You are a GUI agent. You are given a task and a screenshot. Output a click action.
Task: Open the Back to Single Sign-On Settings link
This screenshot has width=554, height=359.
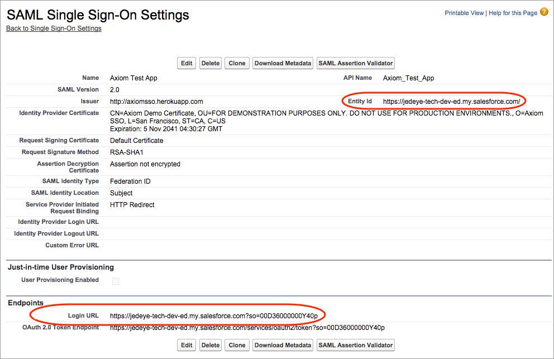[54, 28]
